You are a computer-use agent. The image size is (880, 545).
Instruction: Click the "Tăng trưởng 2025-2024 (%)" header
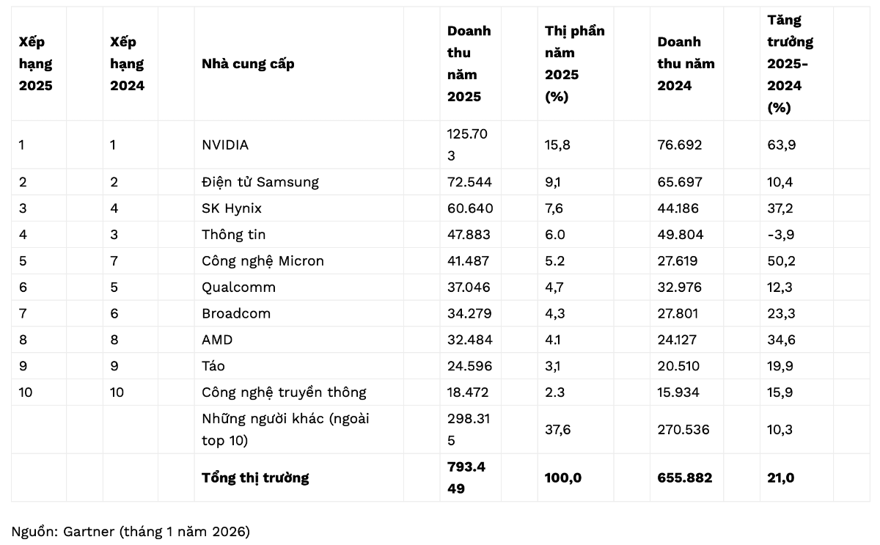[790, 64]
